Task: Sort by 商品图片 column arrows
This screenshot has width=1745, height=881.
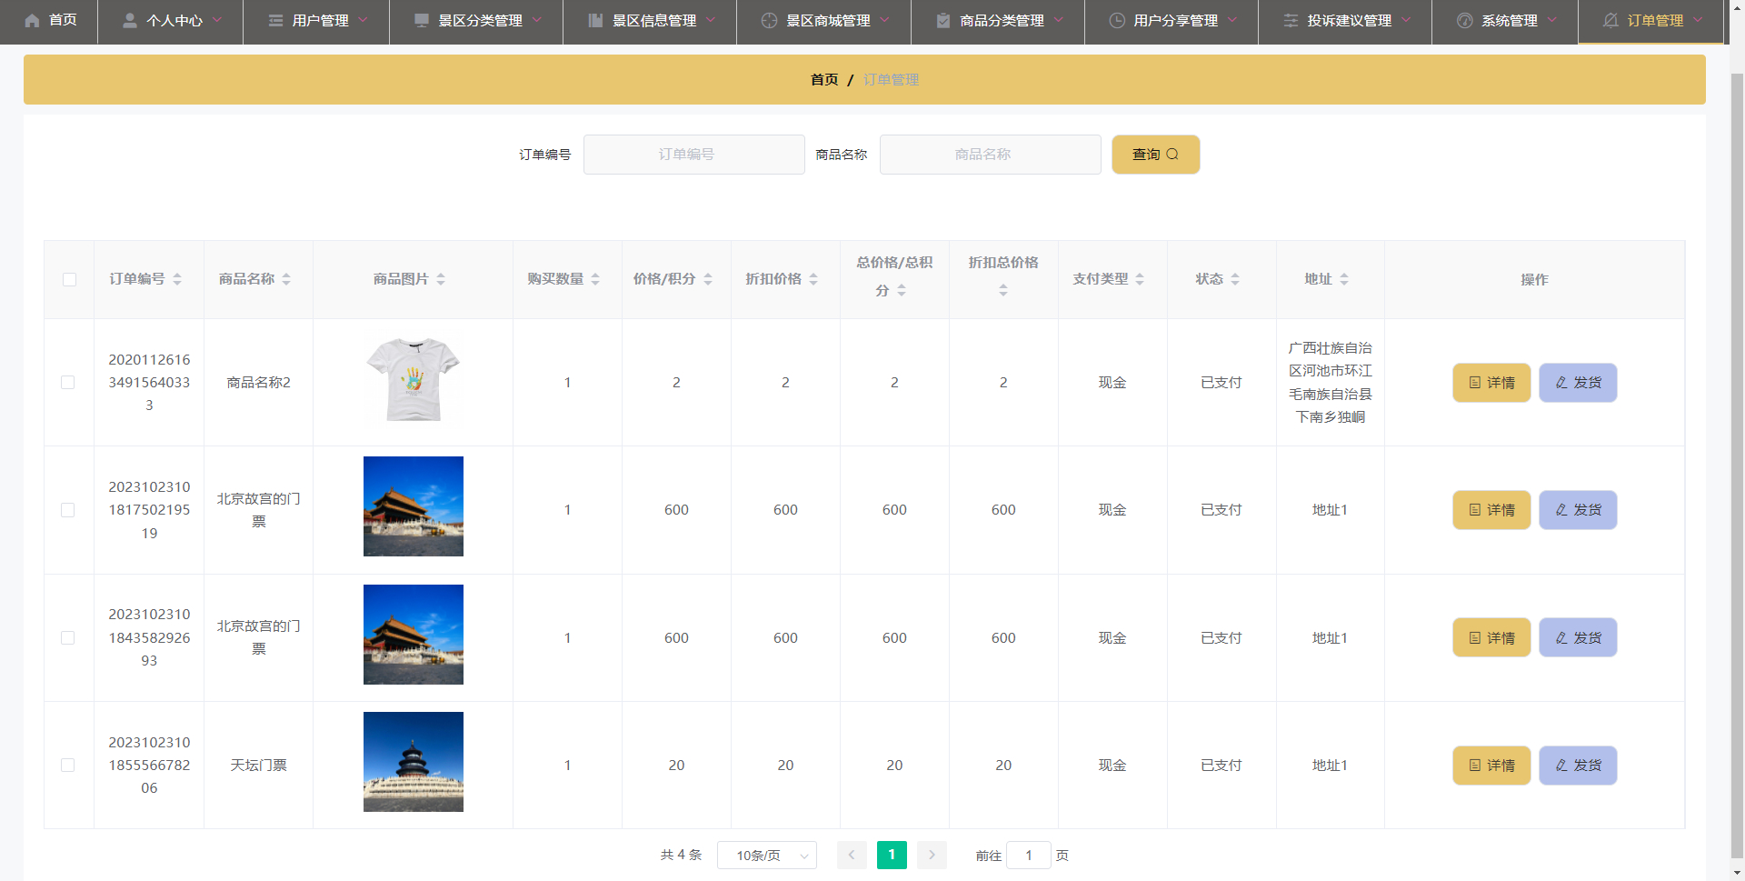Action: pos(441,279)
